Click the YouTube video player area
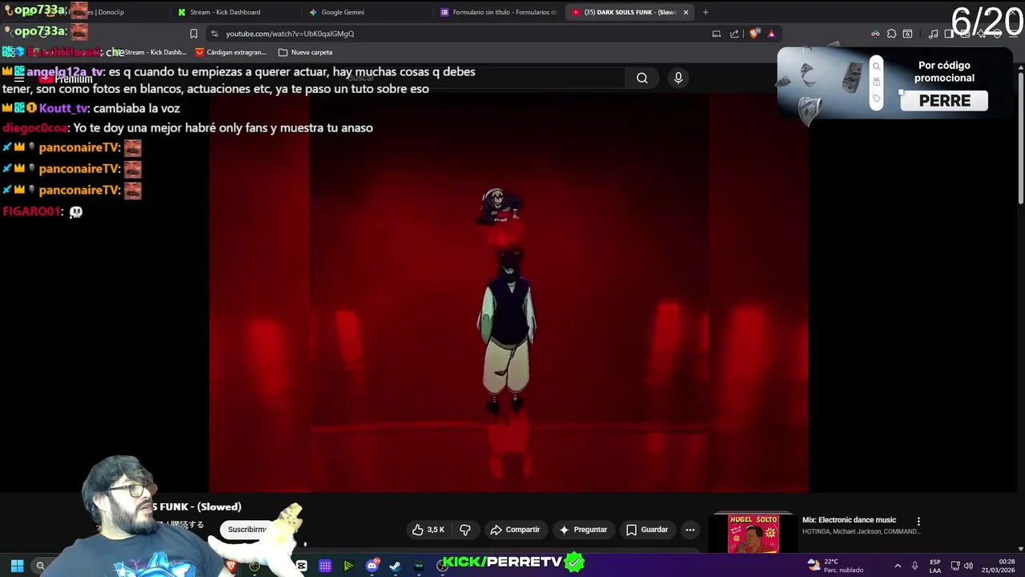 pyautogui.click(x=508, y=293)
